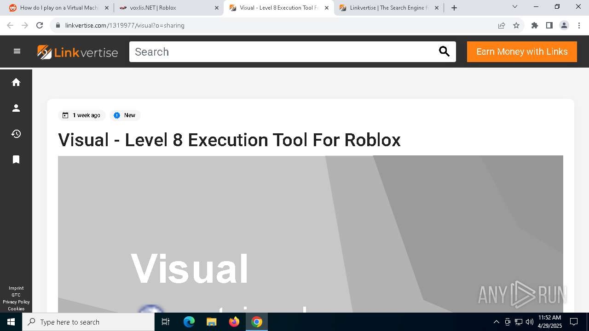
Task: Open the GTC link
Action: 16,295
